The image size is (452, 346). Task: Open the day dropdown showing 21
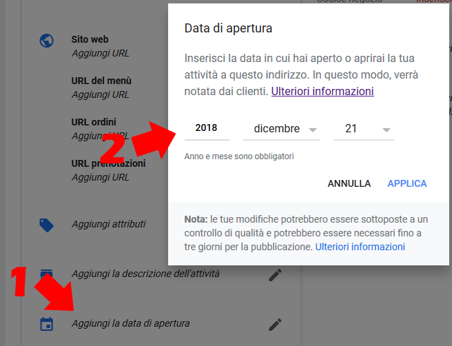coord(364,129)
